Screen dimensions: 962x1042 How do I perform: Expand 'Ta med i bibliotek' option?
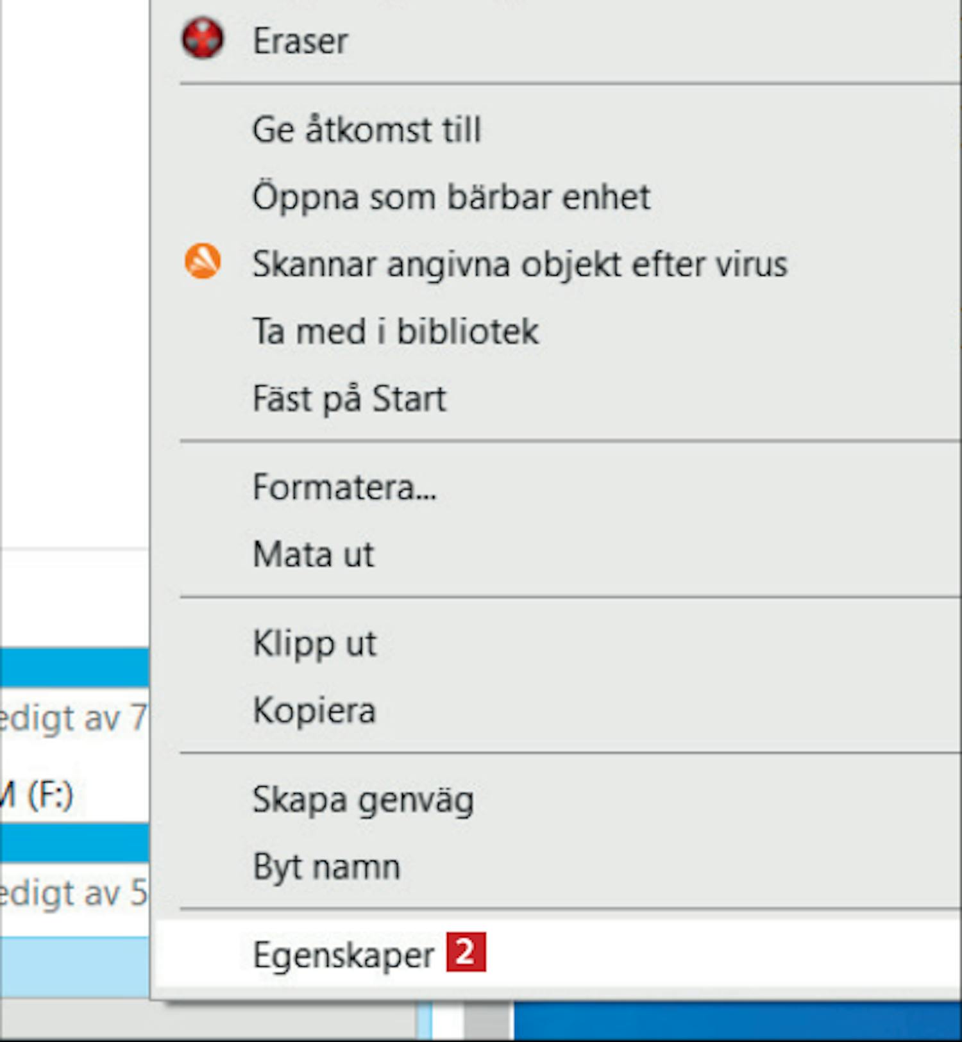pyautogui.click(x=395, y=331)
